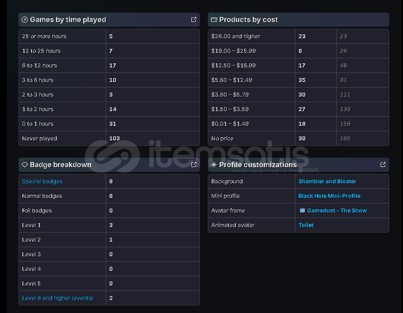Click the Gamedust avatar frame icon
Screen dimensions: 403x313
coord(302,211)
